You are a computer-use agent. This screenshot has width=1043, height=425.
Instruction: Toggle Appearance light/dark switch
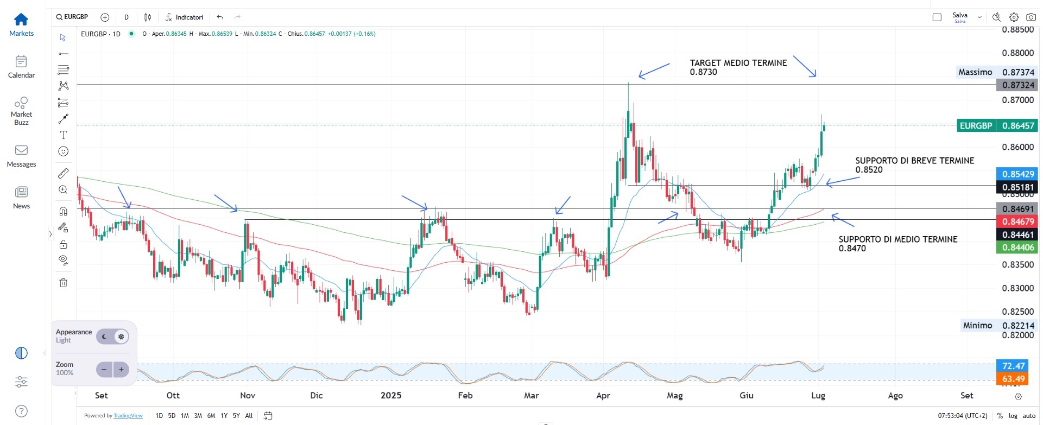pyautogui.click(x=112, y=337)
